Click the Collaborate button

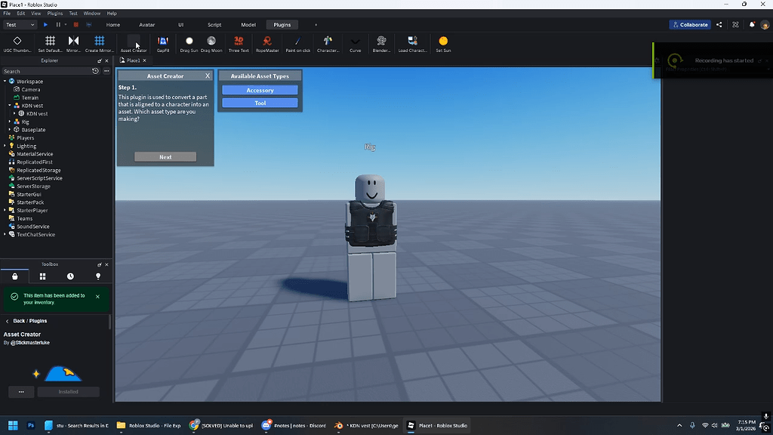tap(690, 25)
